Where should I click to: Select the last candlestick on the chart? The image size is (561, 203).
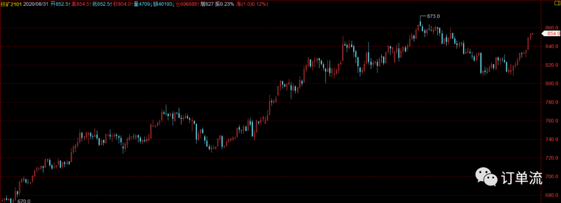[x=533, y=34]
